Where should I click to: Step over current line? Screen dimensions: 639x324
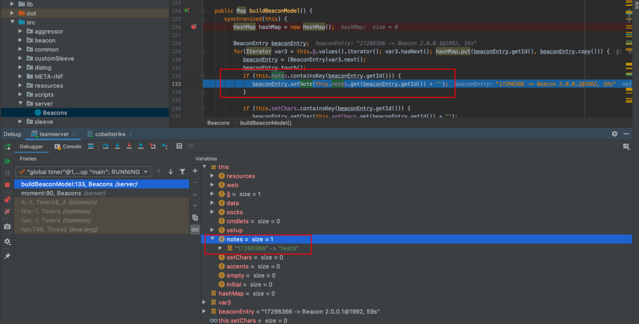coord(105,146)
